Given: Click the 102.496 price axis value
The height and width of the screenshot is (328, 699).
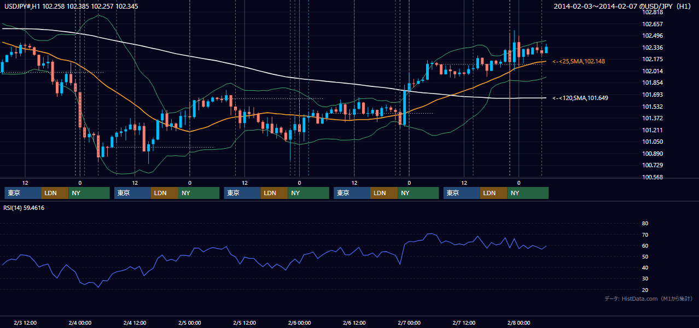Looking at the screenshot, I should (x=652, y=36).
